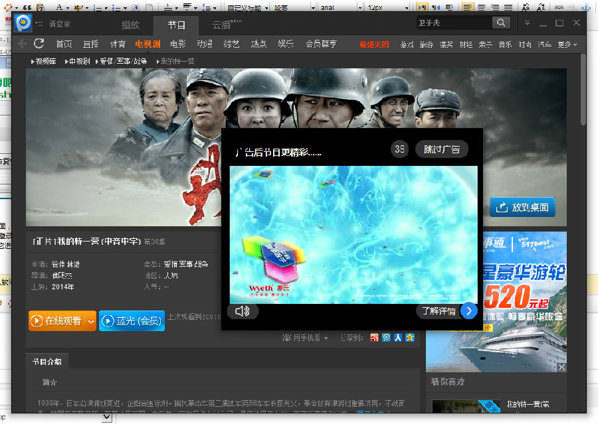This screenshot has height=424, width=598.
Task: Share to Sina Weibo icon
Action: tap(375, 338)
